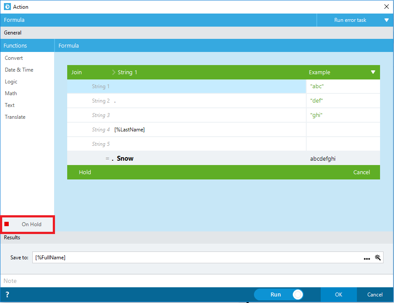Viewport: 394px width, 303px height.
Task: Close the Action dialog window
Action: pos(387,7)
